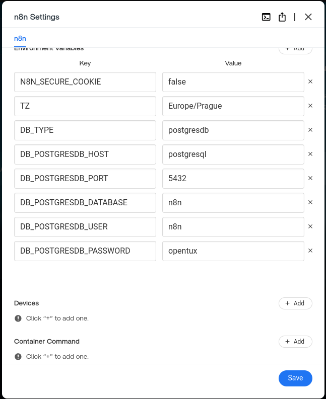Click the Key column header
Viewport: 326px width, 399px height.
point(85,63)
